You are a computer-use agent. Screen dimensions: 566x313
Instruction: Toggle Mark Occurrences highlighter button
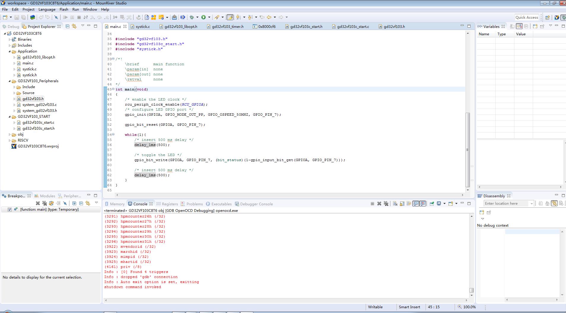pos(230,17)
